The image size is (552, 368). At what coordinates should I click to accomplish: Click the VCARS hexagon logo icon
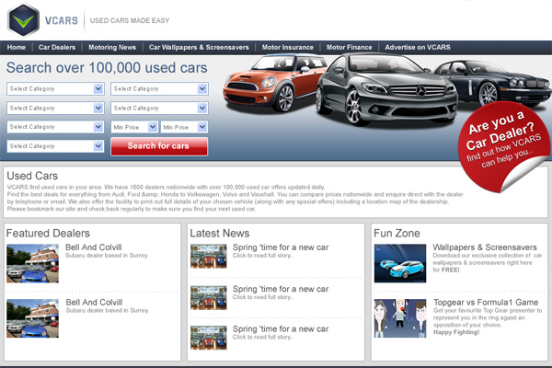click(23, 20)
